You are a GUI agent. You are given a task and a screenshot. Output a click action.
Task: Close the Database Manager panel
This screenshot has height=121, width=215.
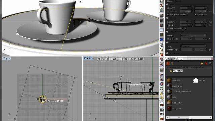click(212, 59)
